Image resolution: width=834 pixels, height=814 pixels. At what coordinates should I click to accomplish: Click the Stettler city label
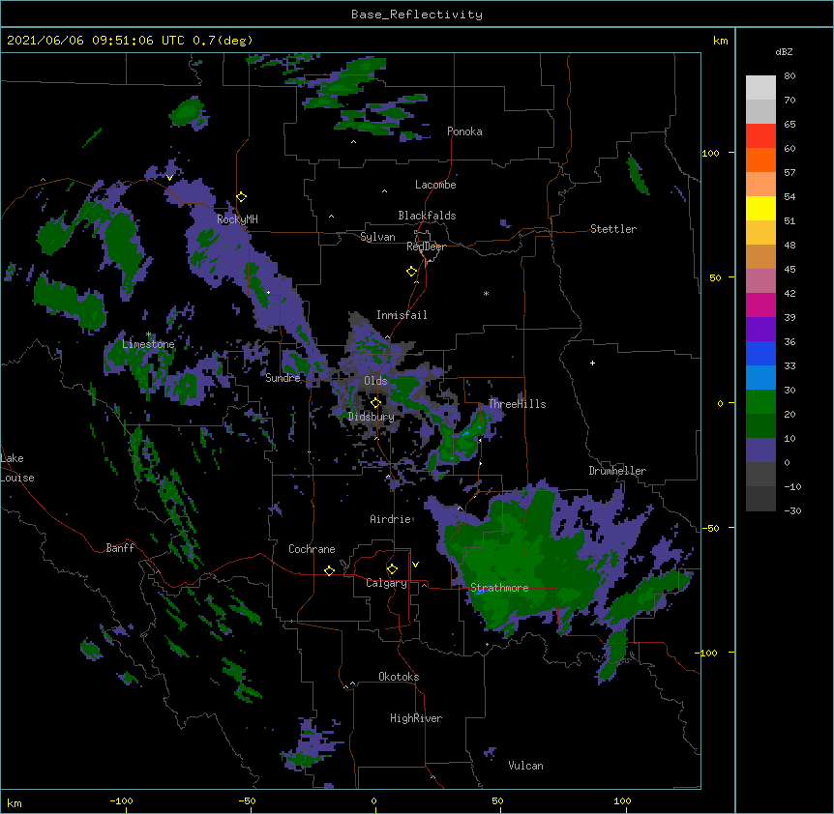(613, 229)
